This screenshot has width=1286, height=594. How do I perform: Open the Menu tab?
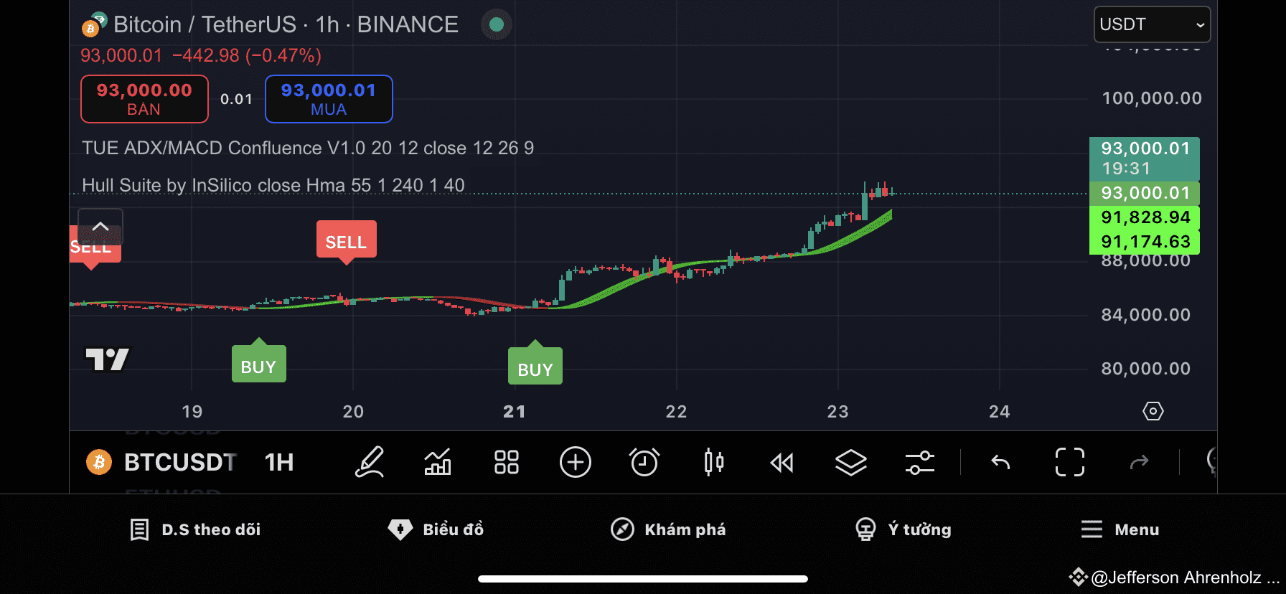[x=1120, y=529]
